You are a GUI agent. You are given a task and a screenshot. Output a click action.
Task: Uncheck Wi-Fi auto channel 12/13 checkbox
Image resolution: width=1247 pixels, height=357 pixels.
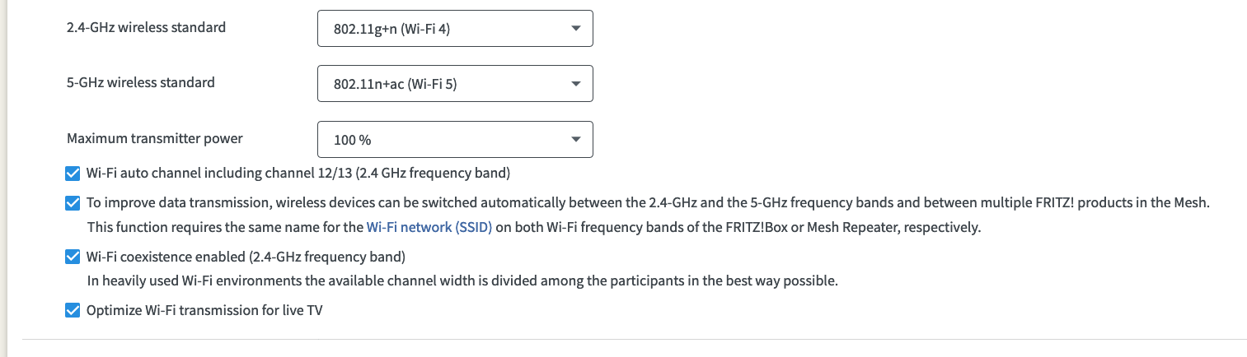pos(73,174)
